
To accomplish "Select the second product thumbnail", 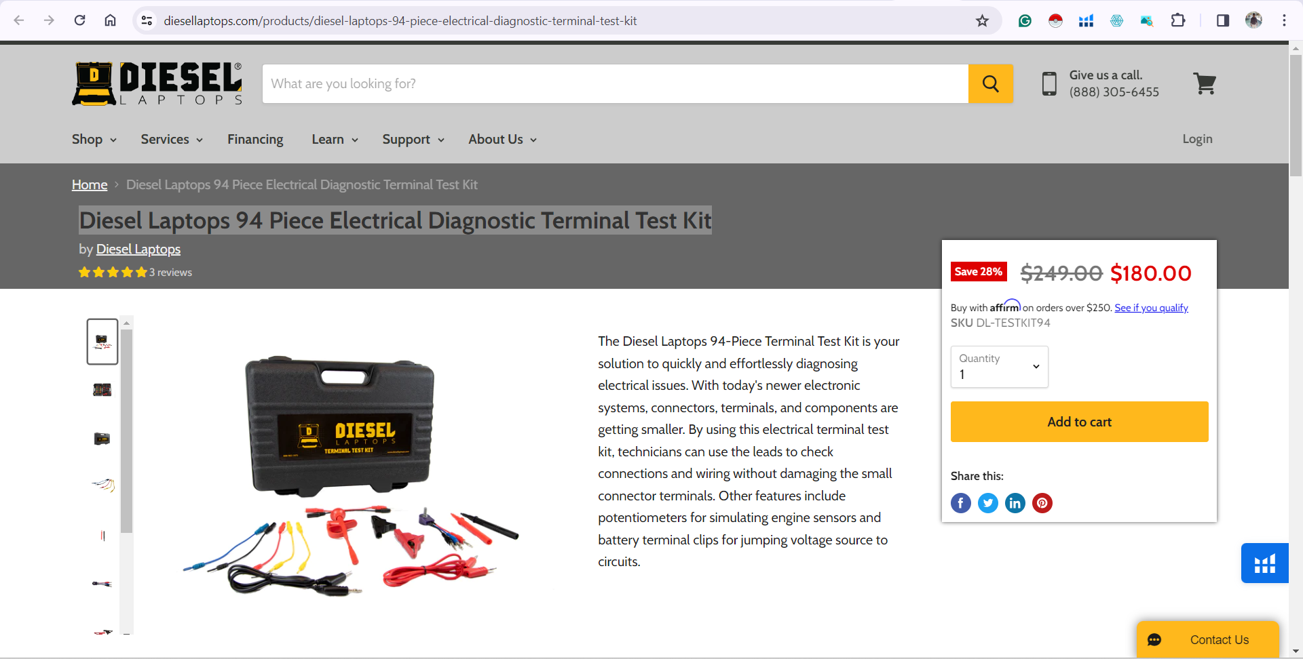I will 102,390.
